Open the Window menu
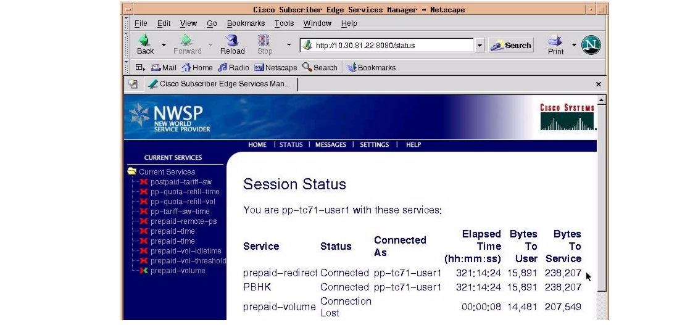Viewport: 677px width, 325px height. [x=317, y=23]
